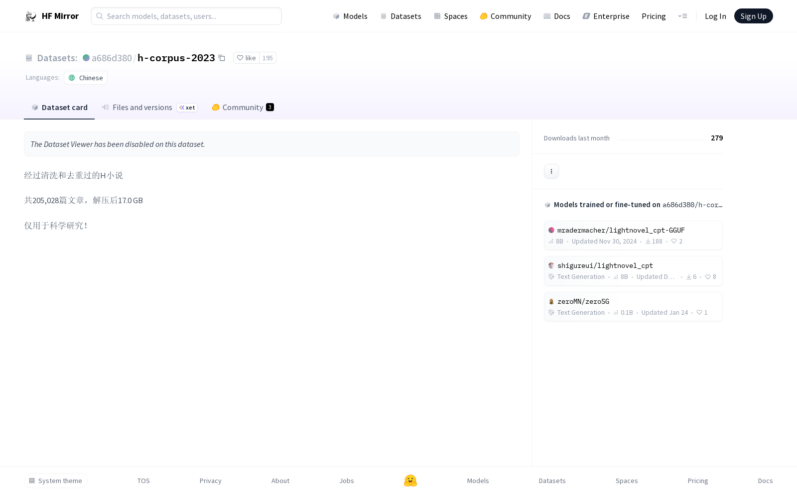The image size is (797, 498).
Task: Click the xet badge on Files tab
Action: (x=187, y=108)
